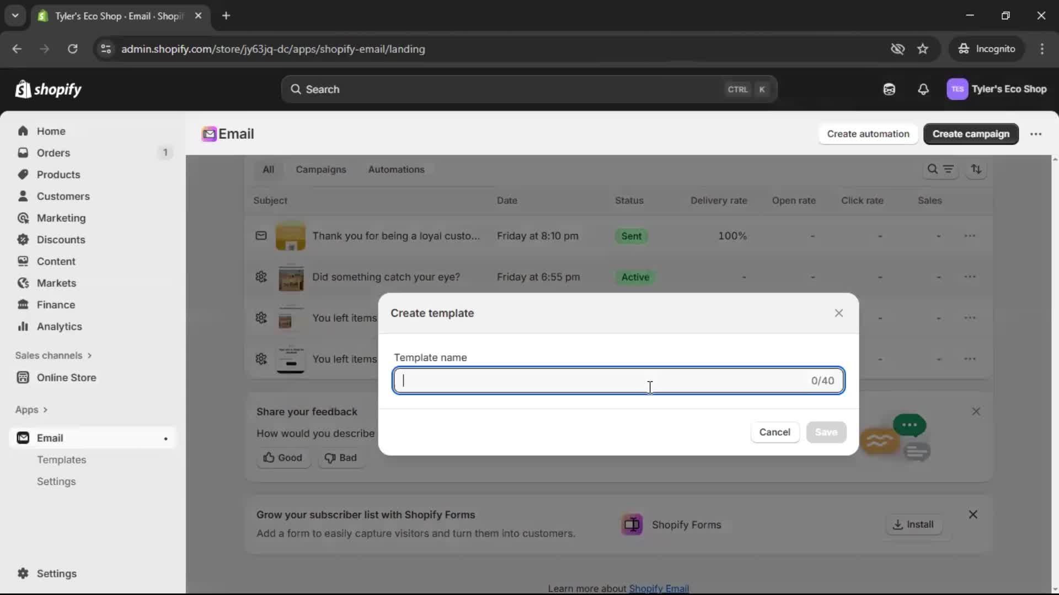
Task: Click the Create automation button
Action: click(868, 134)
